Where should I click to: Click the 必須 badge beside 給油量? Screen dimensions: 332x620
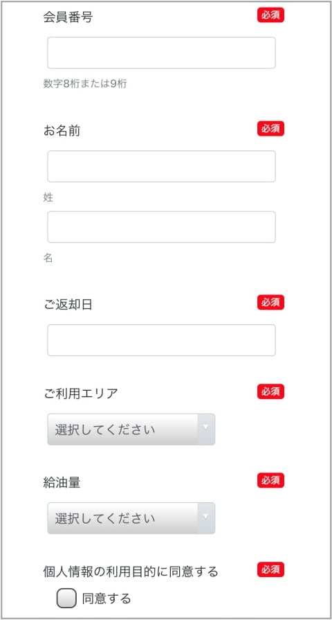271,481
